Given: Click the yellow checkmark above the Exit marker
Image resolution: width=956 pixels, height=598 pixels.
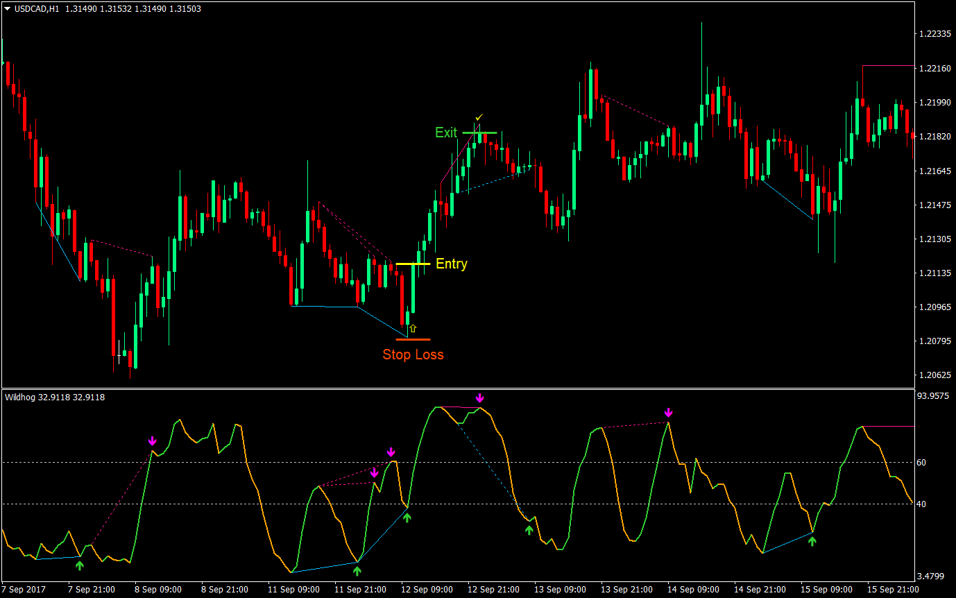Looking at the screenshot, I should [479, 117].
